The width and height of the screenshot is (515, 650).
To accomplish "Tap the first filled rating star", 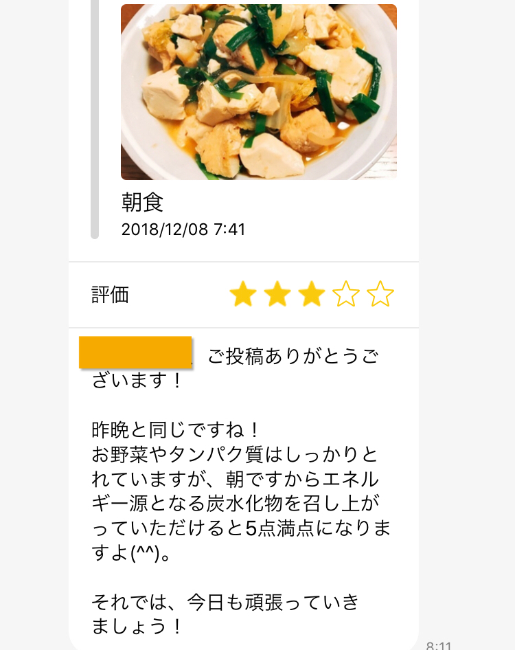I will coord(243,295).
